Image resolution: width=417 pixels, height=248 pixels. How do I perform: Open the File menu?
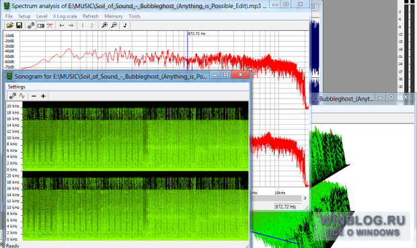(9, 16)
